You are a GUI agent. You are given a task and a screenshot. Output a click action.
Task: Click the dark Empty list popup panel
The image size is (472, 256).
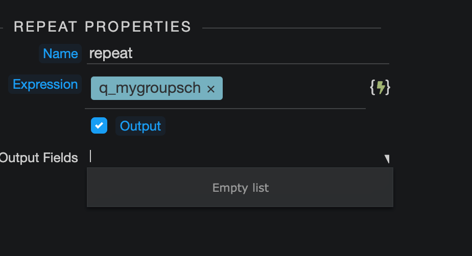[x=240, y=188]
